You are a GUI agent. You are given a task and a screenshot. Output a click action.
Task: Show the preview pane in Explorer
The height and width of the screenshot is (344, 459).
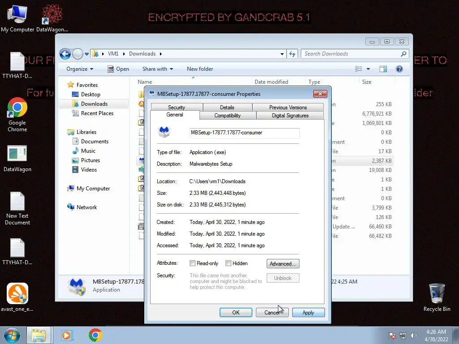tap(383, 69)
